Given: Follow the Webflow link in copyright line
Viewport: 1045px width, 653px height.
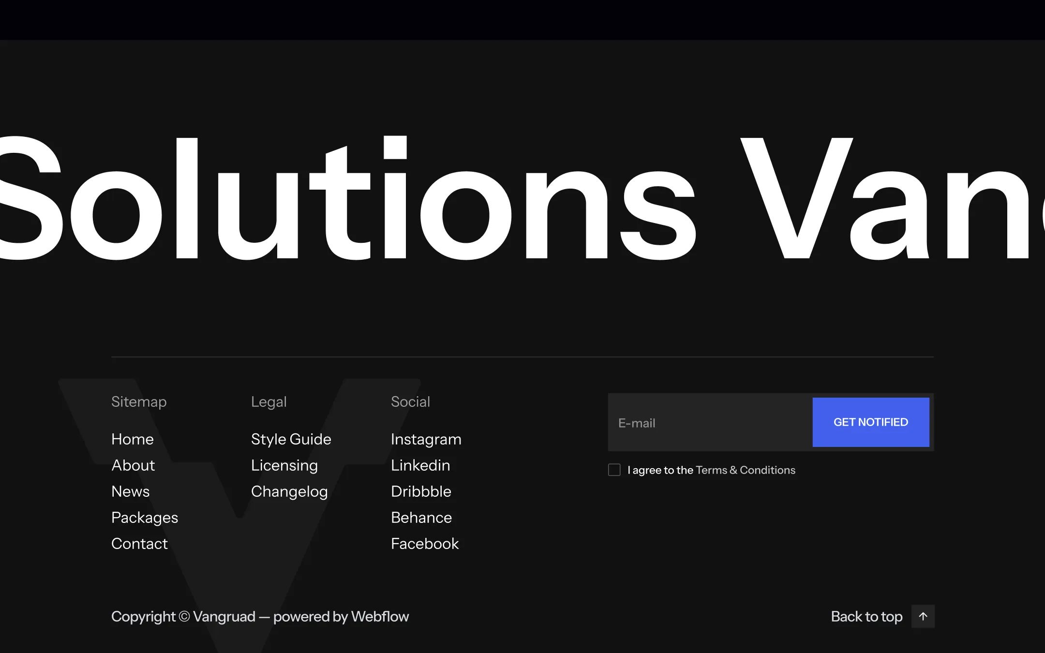Looking at the screenshot, I should coord(380,616).
